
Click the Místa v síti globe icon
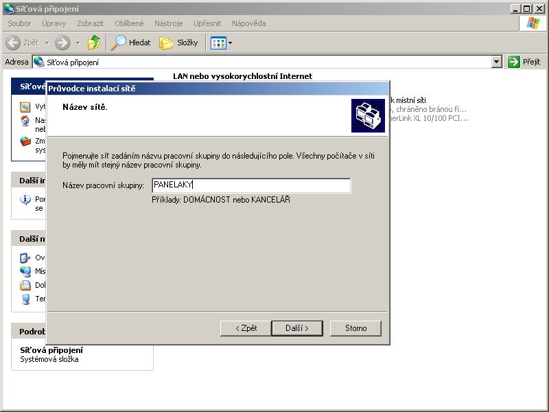point(25,271)
